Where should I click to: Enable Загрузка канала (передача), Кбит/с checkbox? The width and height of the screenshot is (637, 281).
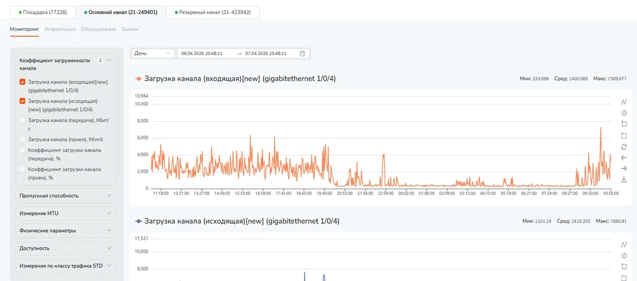22,120
